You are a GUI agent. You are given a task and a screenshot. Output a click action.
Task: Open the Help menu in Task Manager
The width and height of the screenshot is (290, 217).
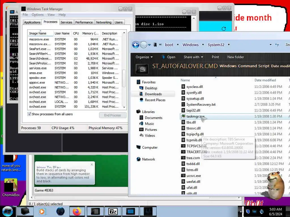tap(62, 15)
